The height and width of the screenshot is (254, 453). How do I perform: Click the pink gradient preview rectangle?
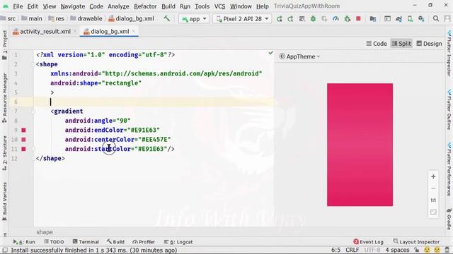[x=360, y=145]
